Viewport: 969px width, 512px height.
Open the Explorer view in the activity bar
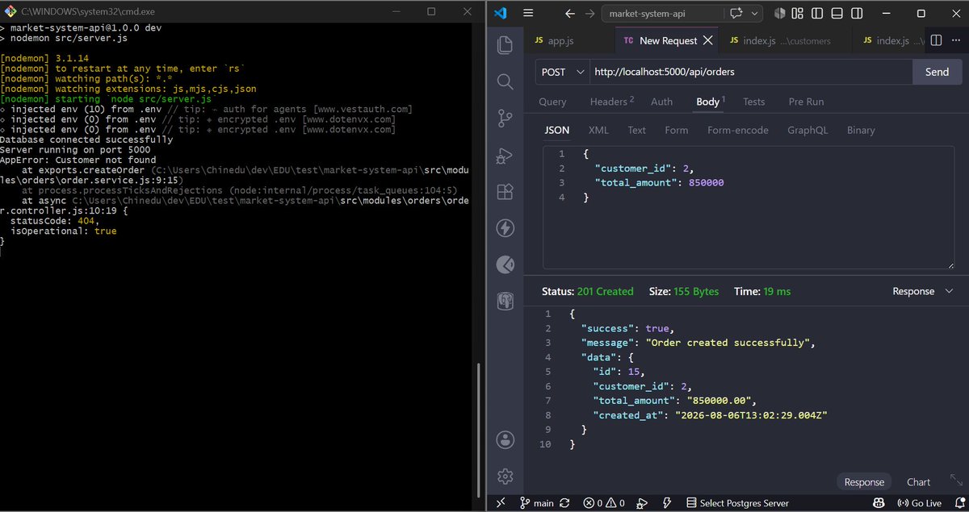(x=505, y=45)
